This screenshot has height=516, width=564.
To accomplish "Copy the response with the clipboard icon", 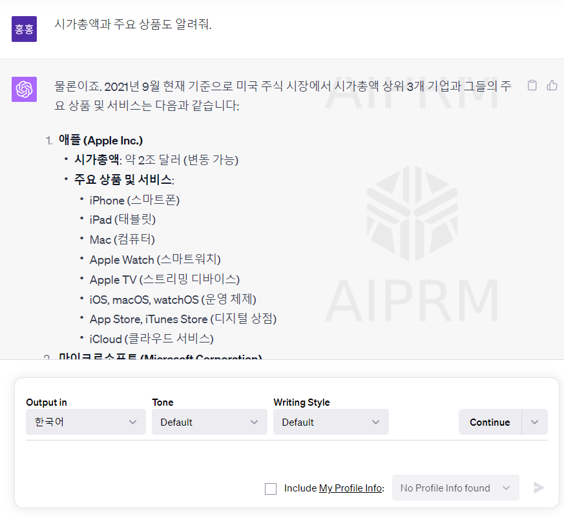I will tap(532, 85).
